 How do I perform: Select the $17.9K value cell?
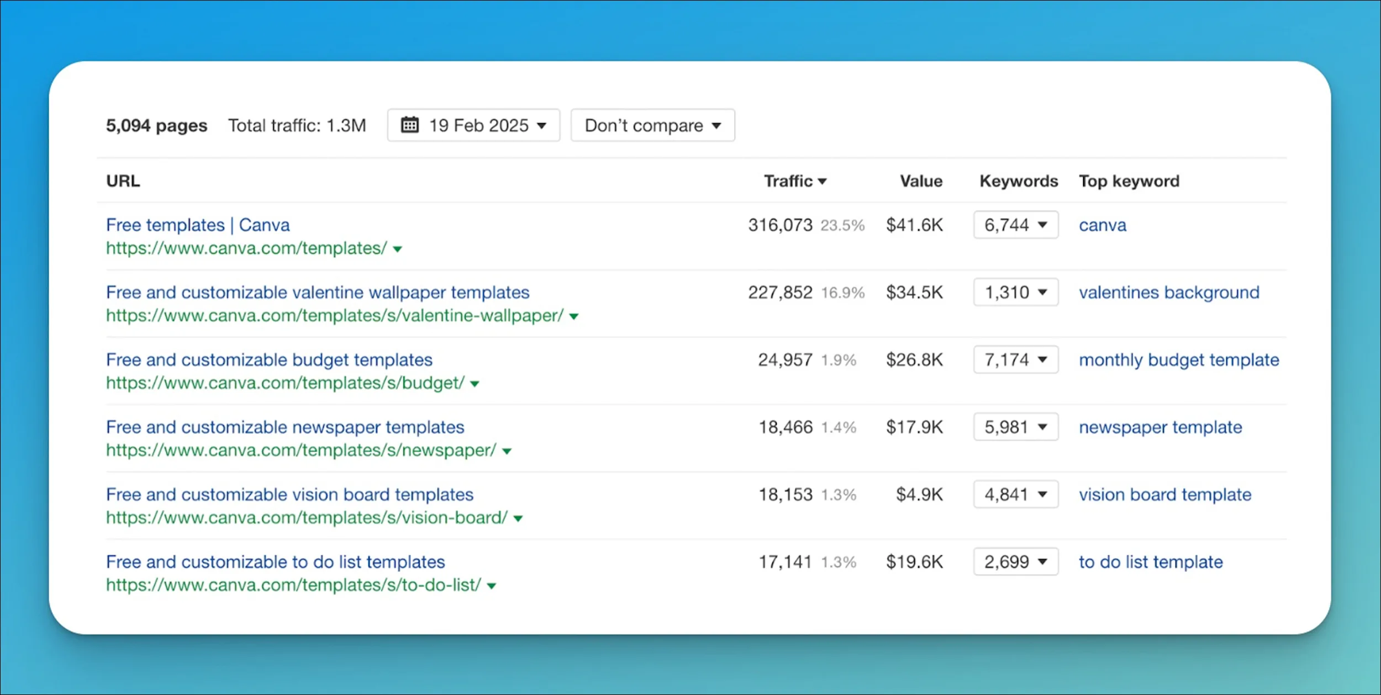[x=914, y=427]
